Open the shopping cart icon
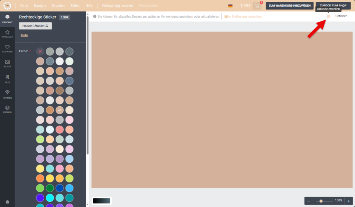Viewport: 355px width, 207px height. point(257,6)
